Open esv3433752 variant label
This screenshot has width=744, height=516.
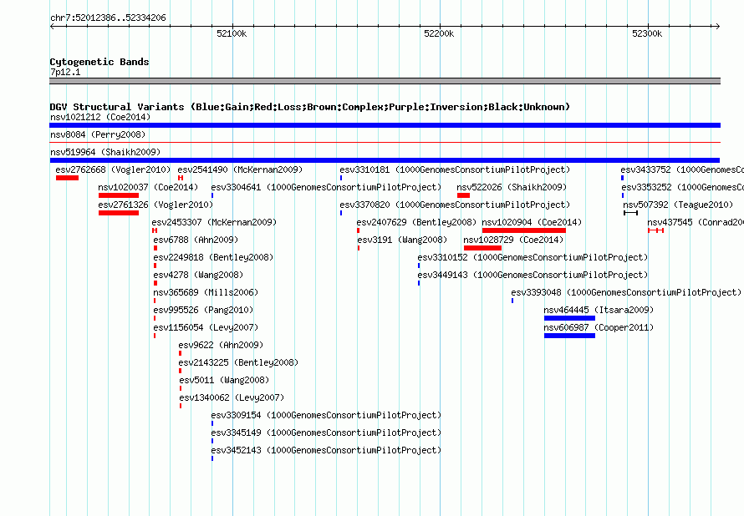682,169
